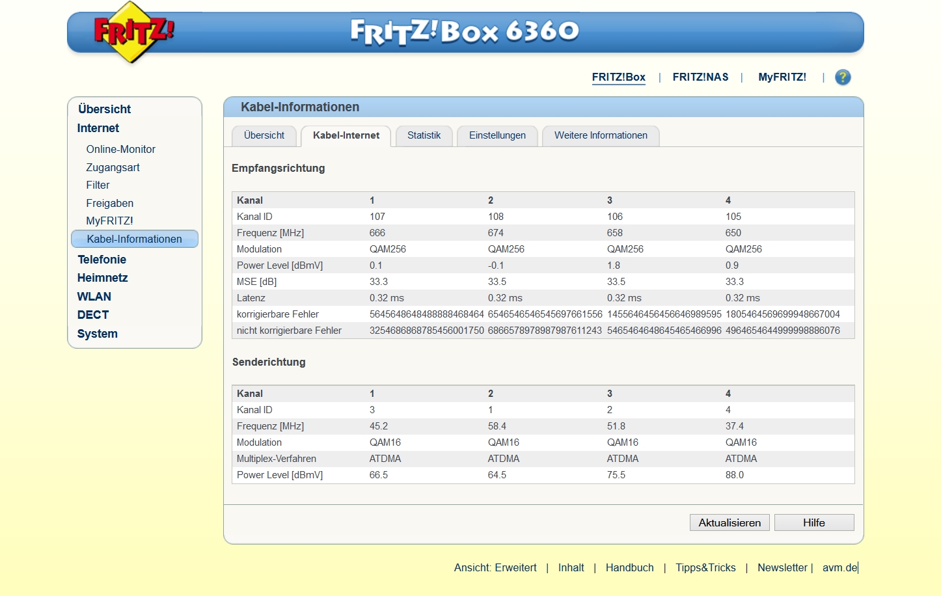The image size is (941, 596).
Task: Open the avm.de footer link
Action: pos(839,567)
